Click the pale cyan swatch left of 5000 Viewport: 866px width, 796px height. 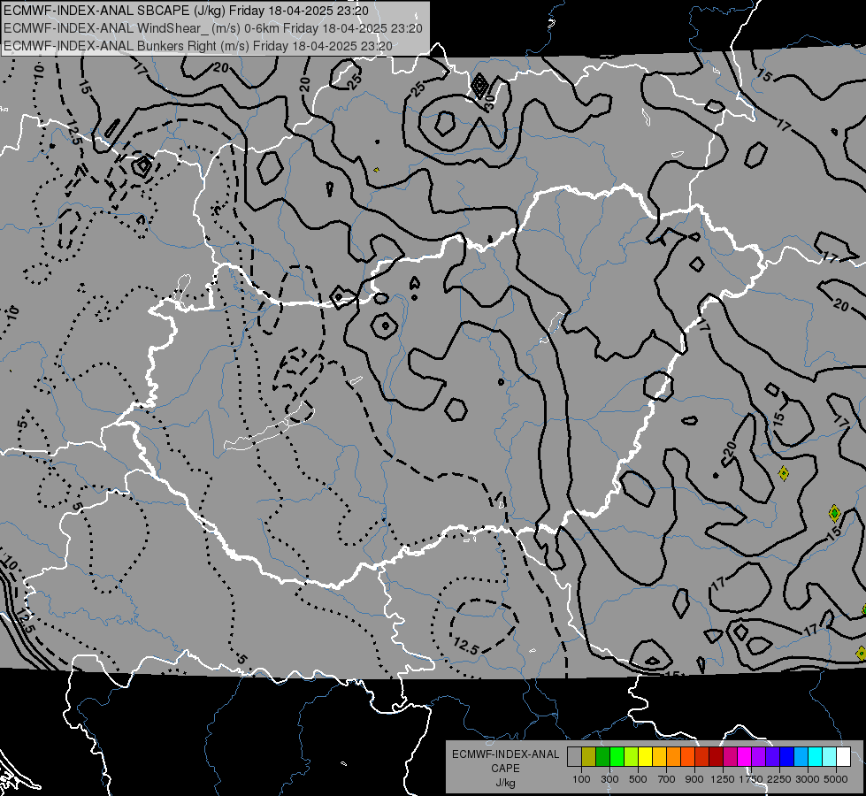[x=830, y=757]
